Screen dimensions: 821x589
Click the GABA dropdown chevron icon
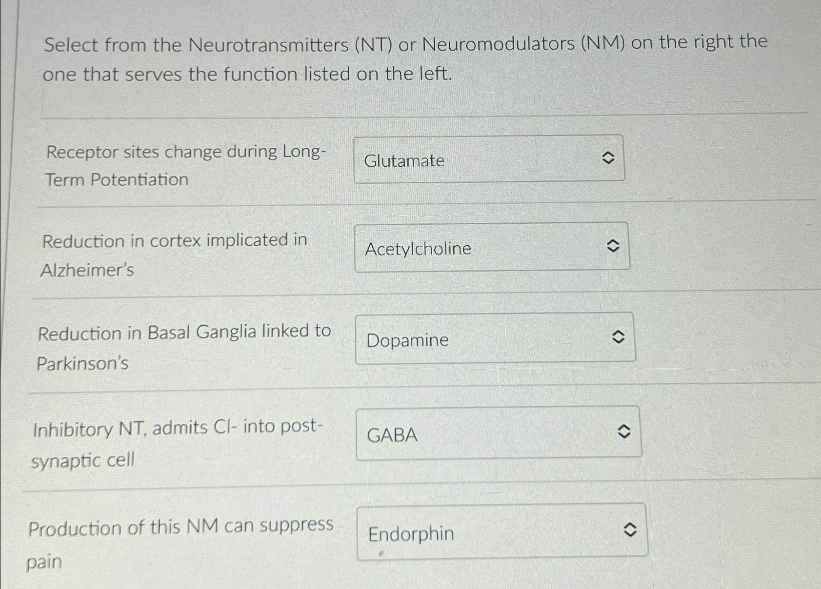click(x=625, y=431)
